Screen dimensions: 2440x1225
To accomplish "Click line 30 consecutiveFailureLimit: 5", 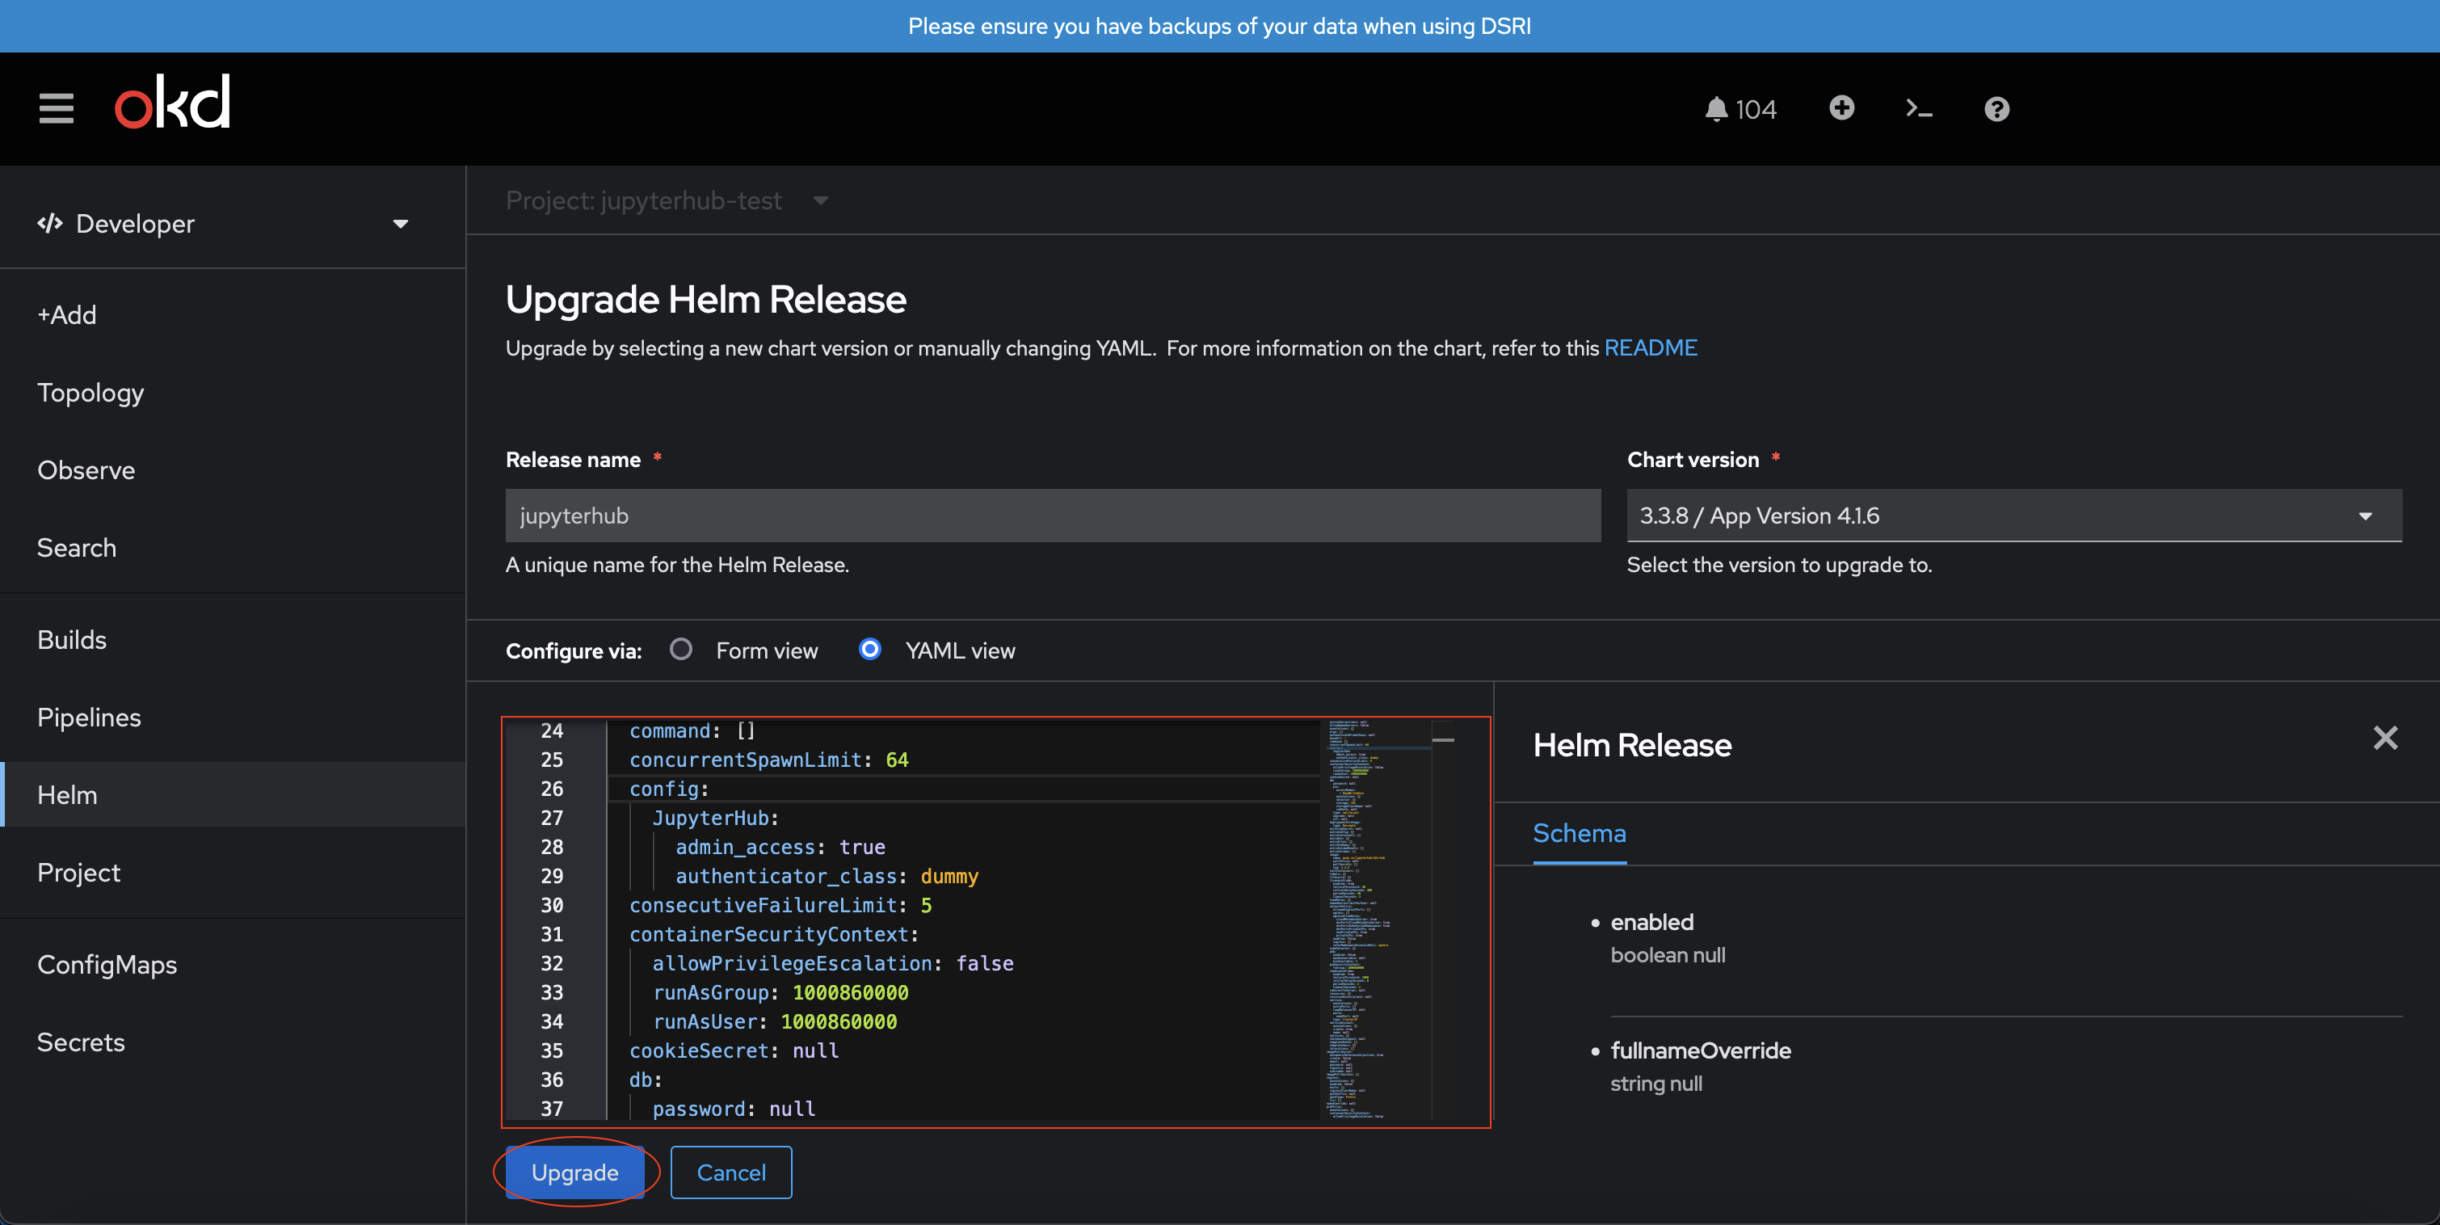I will (x=780, y=906).
